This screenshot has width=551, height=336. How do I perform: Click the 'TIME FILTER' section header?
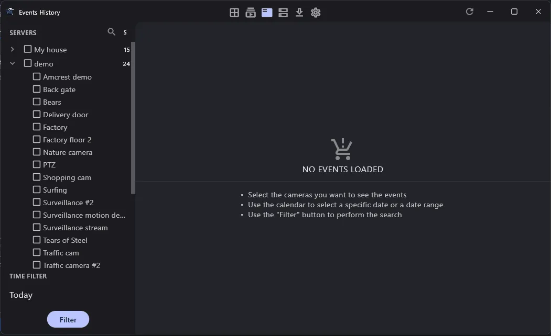click(x=28, y=276)
